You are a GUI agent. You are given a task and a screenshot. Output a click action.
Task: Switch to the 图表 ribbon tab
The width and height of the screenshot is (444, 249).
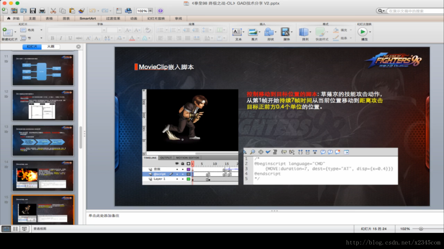coord(66,18)
